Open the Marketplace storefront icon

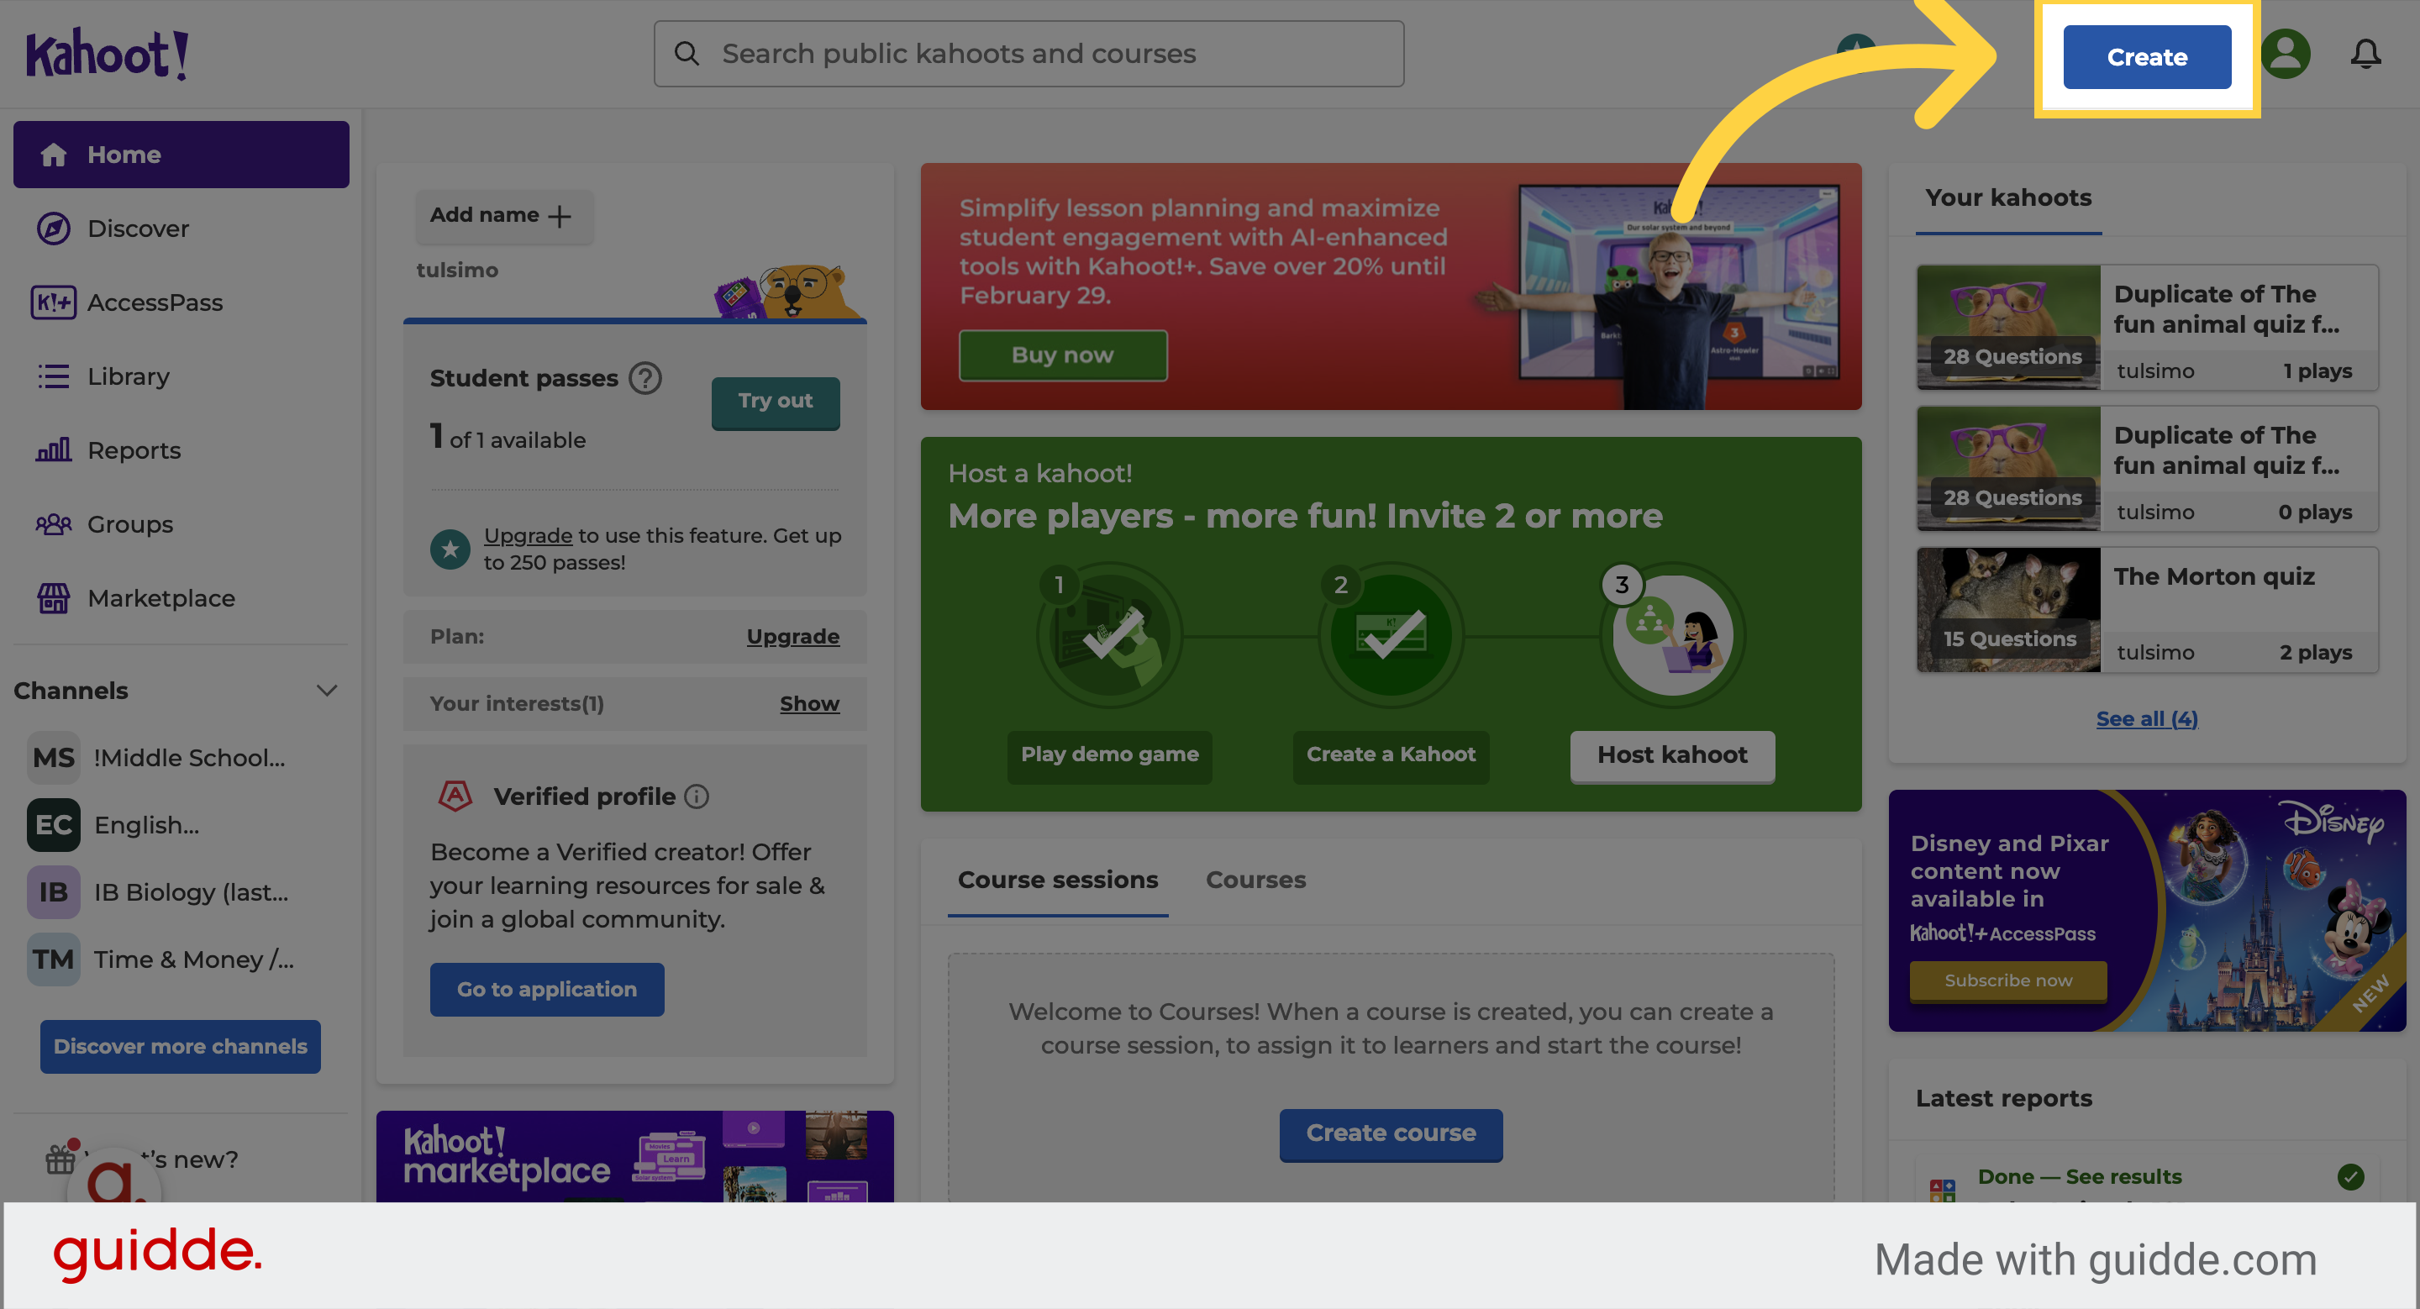pyautogui.click(x=54, y=598)
